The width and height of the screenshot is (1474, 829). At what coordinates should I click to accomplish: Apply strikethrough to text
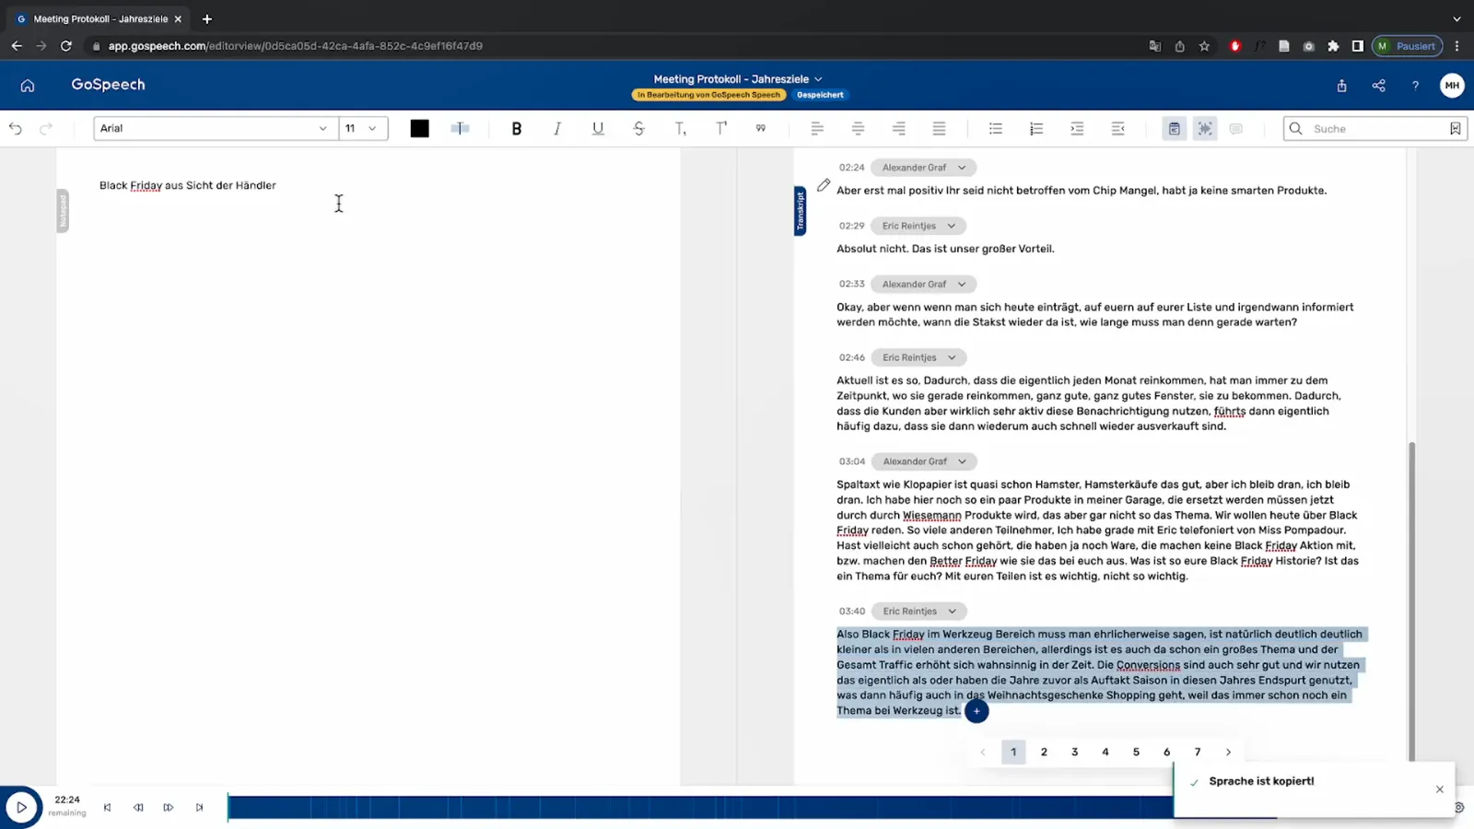638,129
